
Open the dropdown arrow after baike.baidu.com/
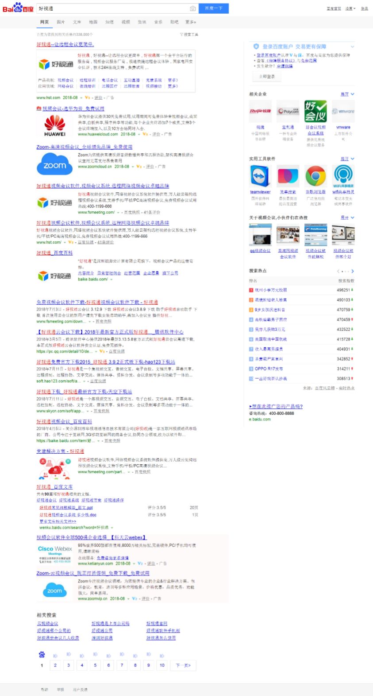point(111,280)
